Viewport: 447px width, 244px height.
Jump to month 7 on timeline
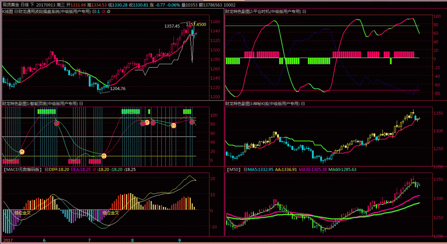(89, 240)
